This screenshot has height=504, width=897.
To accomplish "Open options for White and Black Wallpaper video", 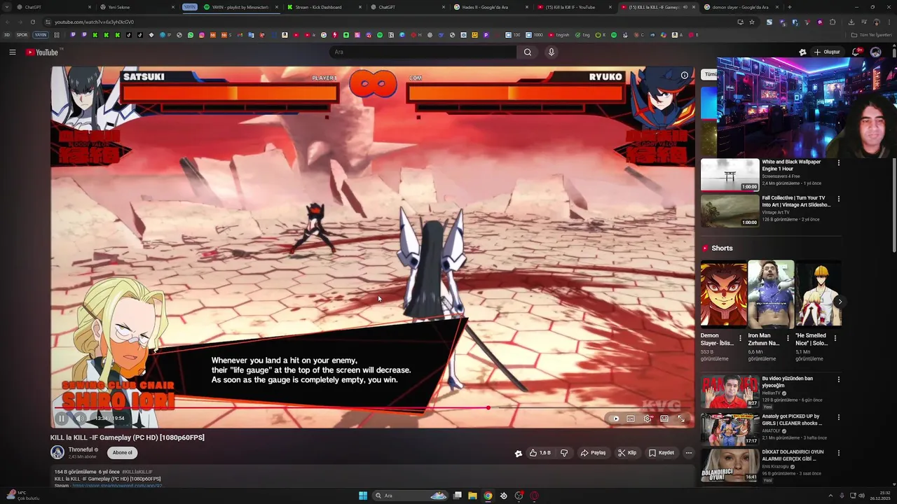I will pos(838,162).
